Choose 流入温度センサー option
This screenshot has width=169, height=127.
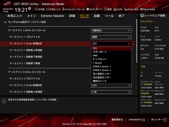pyautogui.click(x=111, y=74)
